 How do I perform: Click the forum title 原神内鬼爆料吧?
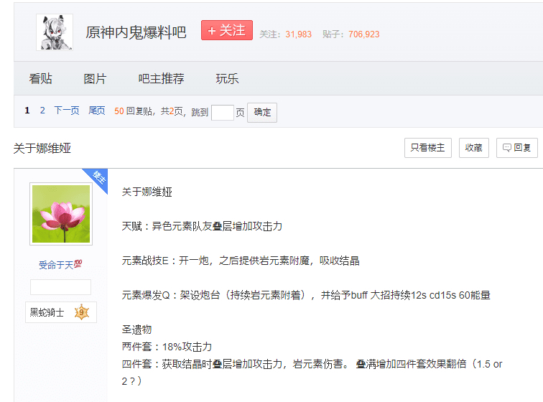(x=136, y=32)
